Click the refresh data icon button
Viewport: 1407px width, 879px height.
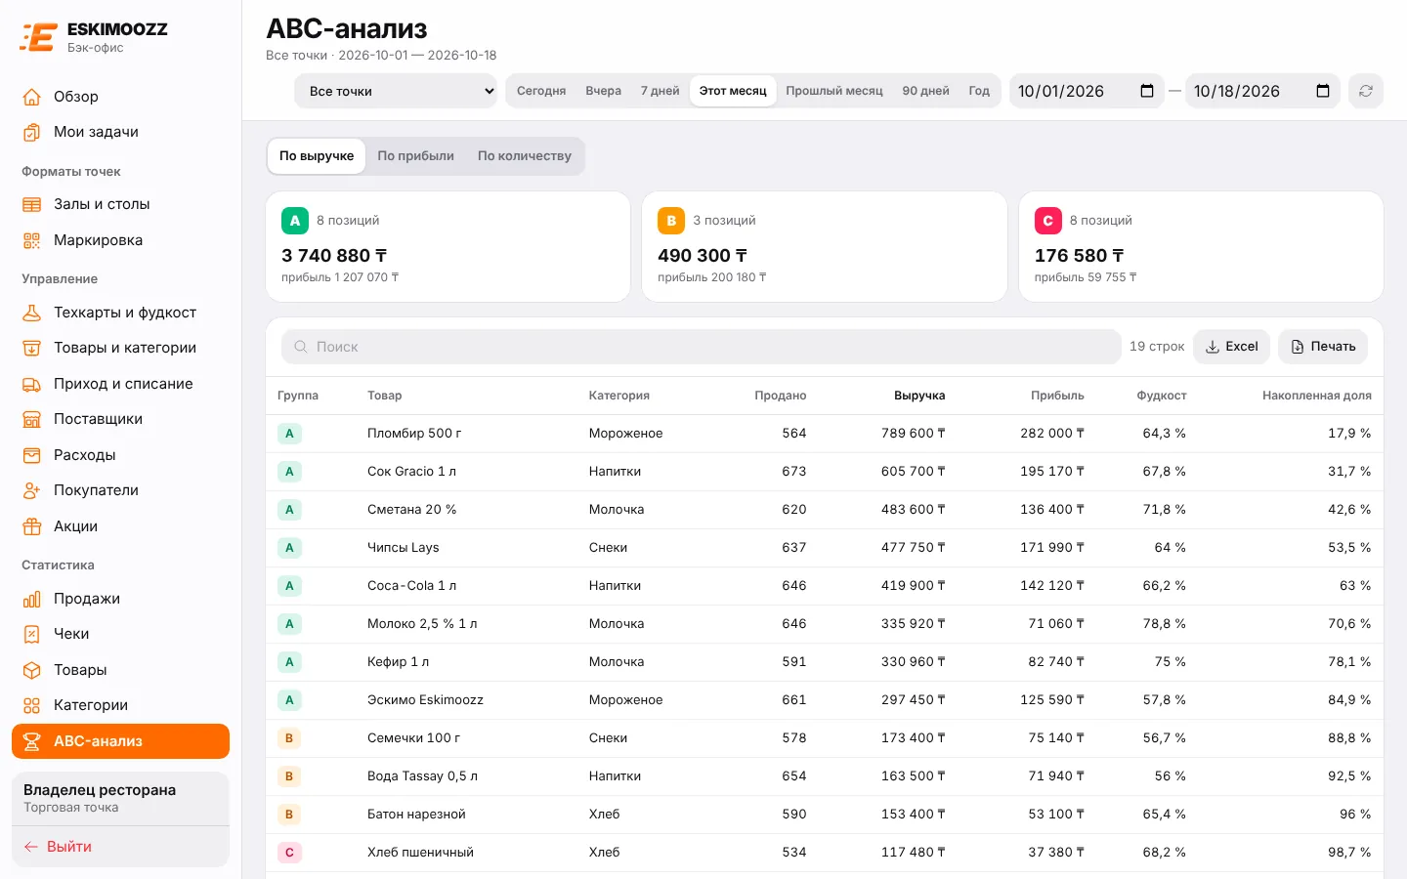click(1366, 91)
